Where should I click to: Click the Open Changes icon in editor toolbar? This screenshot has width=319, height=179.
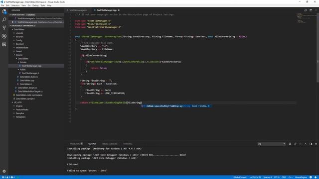pyautogui.click(x=306, y=10)
